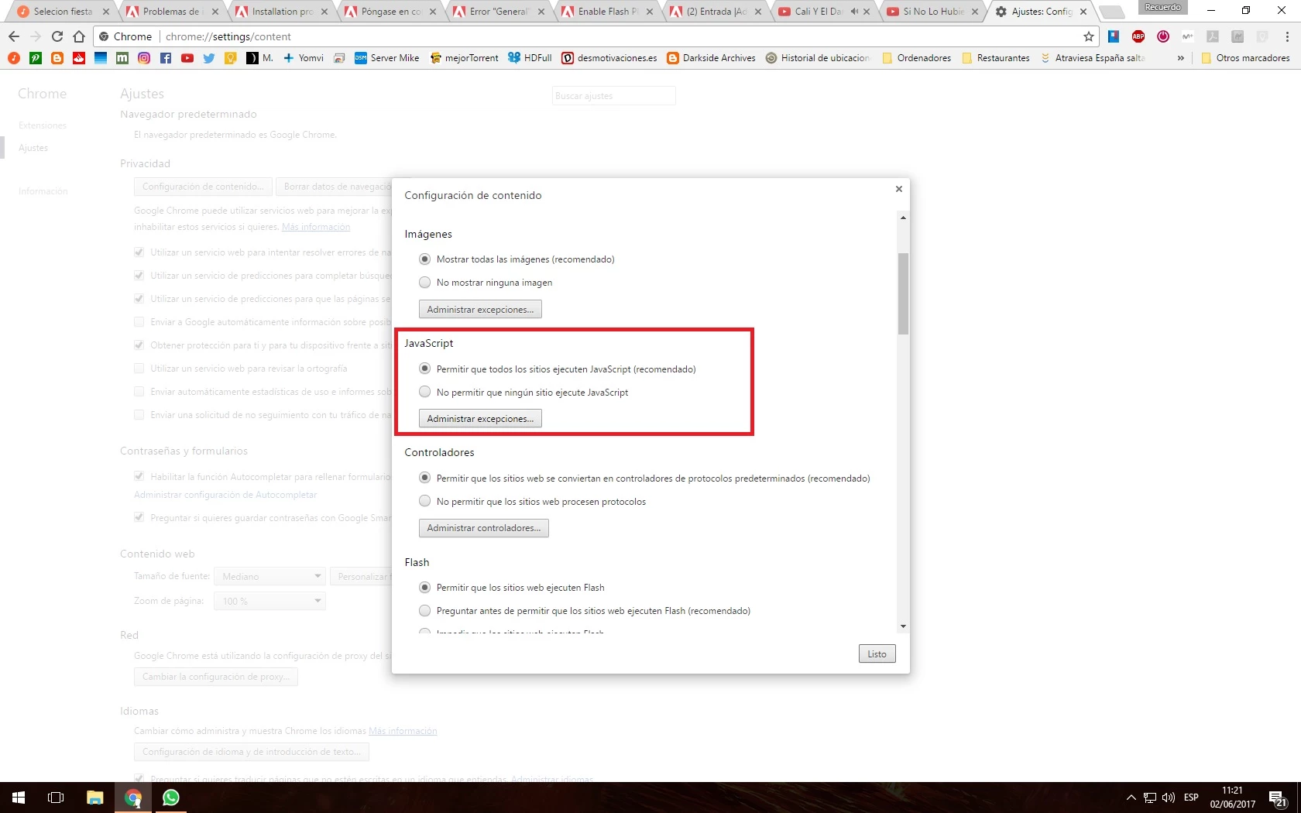Select Mostrar todas las imágenes option

coord(424,259)
